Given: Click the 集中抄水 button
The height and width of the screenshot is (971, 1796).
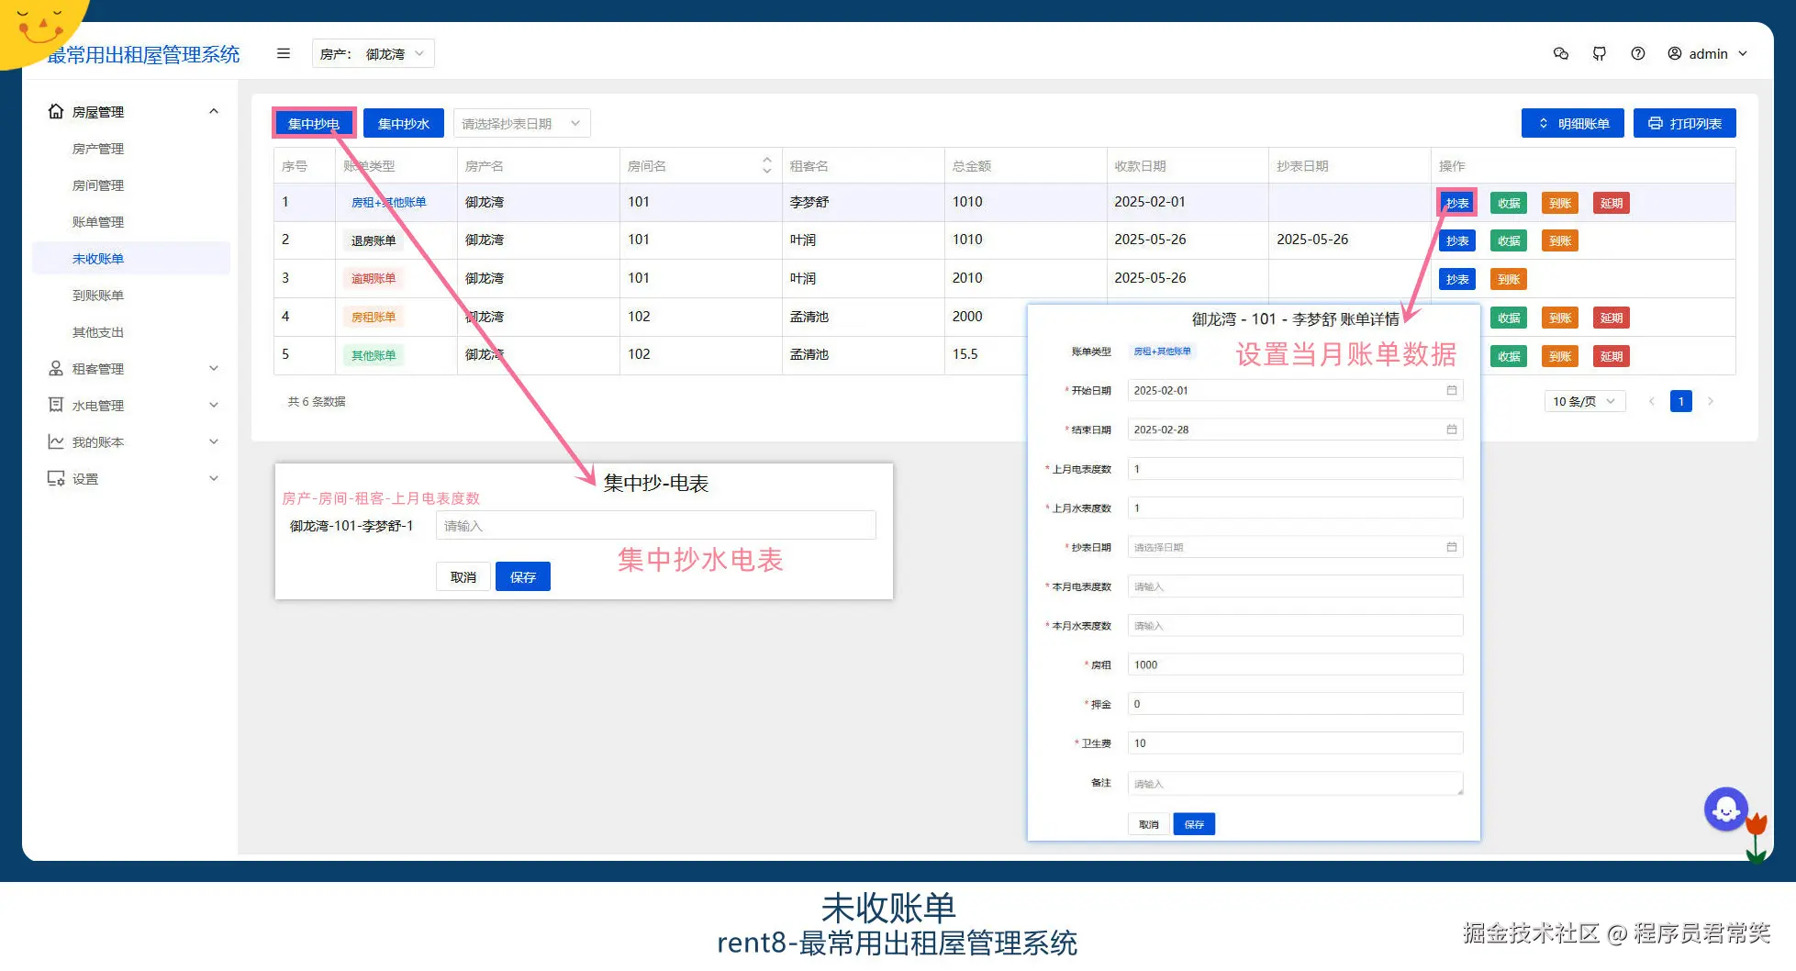Looking at the screenshot, I should coord(404,123).
